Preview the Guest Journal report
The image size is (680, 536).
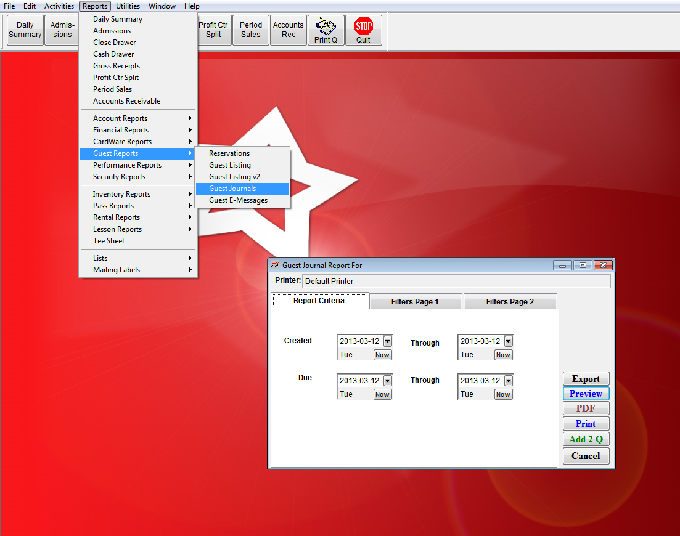tap(586, 393)
